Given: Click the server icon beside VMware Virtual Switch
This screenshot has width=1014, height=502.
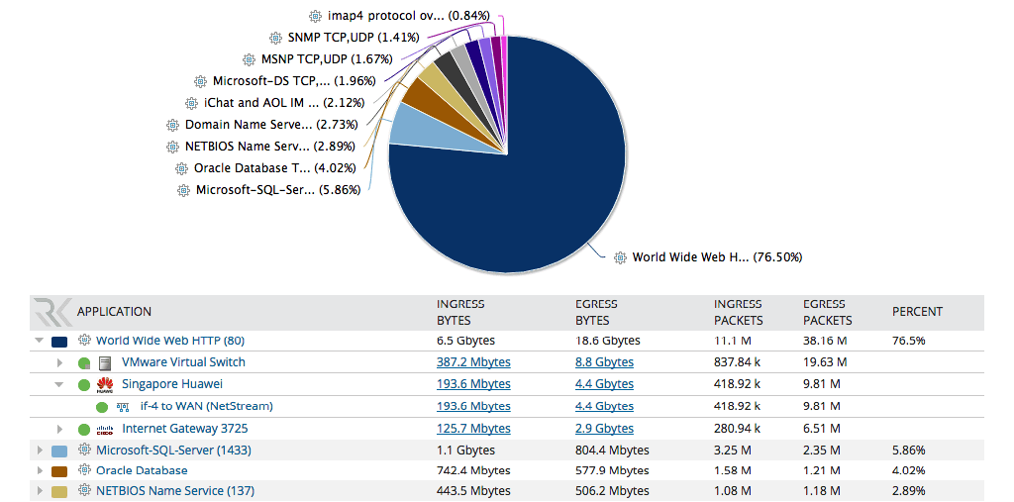Looking at the screenshot, I should [105, 362].
